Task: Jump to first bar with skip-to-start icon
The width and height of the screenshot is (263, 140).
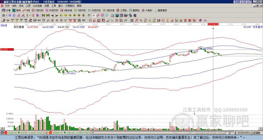Action: [x=43, y=15]
